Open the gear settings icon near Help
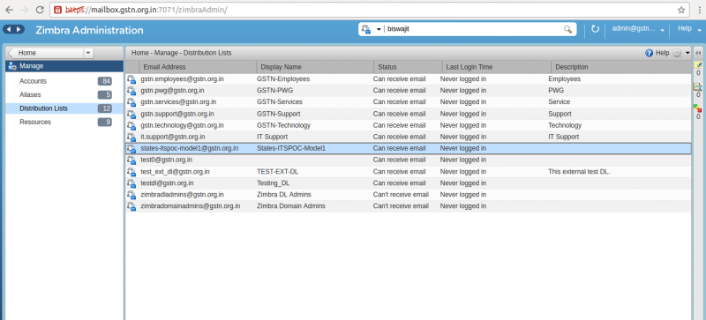This screenshot has height=320, width=706. coord(677,53)
